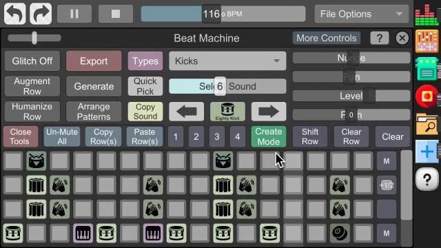Close the Beat Machine panel
Viewport: 441px width, 248px height.
click(402, 38)
